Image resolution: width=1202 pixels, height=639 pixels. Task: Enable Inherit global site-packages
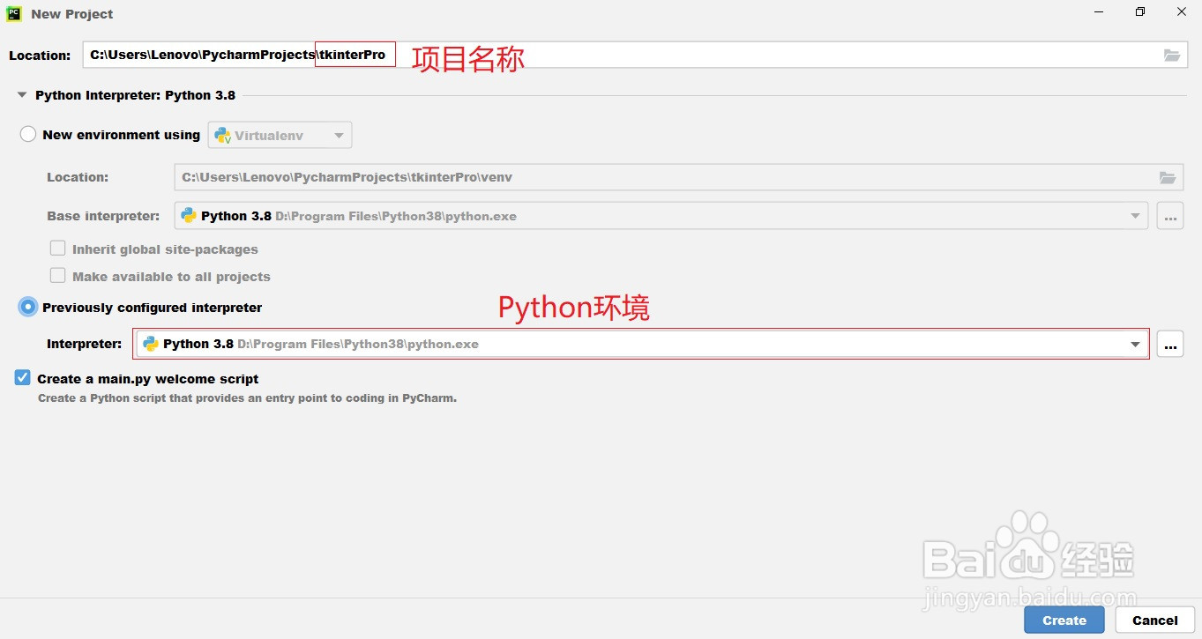[x=57, y=248]
